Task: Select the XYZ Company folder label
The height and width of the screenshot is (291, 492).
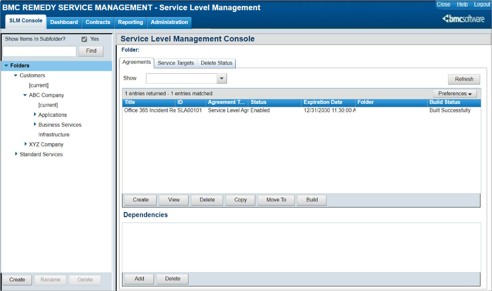Action: pos(46,144)
